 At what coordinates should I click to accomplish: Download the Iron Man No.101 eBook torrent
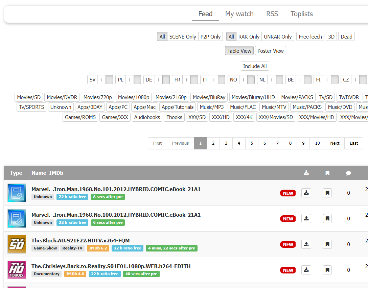[306, 193]
